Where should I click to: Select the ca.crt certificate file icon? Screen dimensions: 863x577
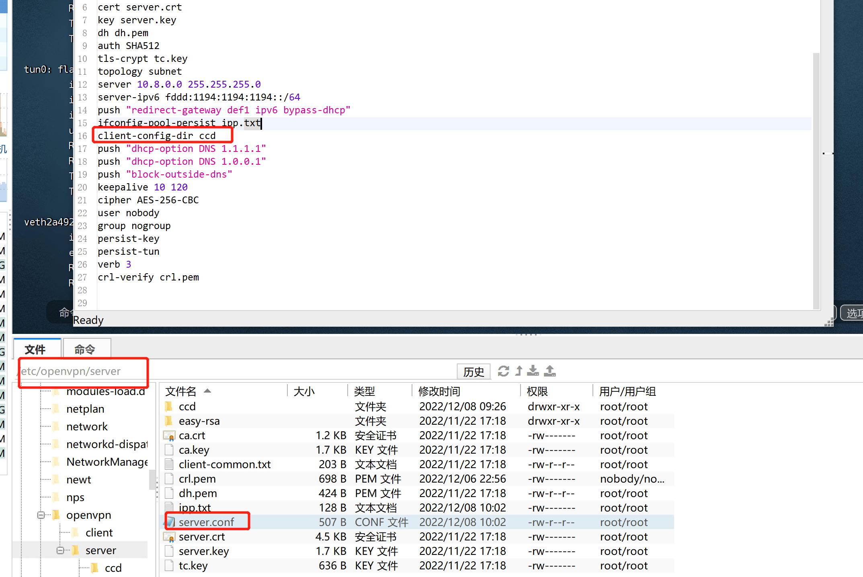click(169, 436)
